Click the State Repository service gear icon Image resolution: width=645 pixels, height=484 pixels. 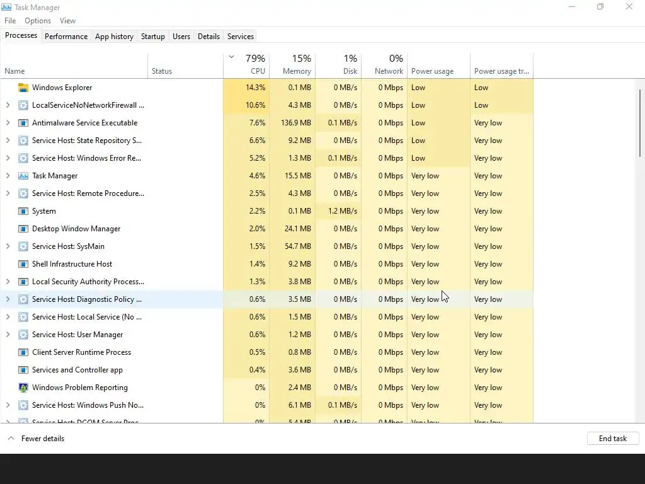point(23,141)
